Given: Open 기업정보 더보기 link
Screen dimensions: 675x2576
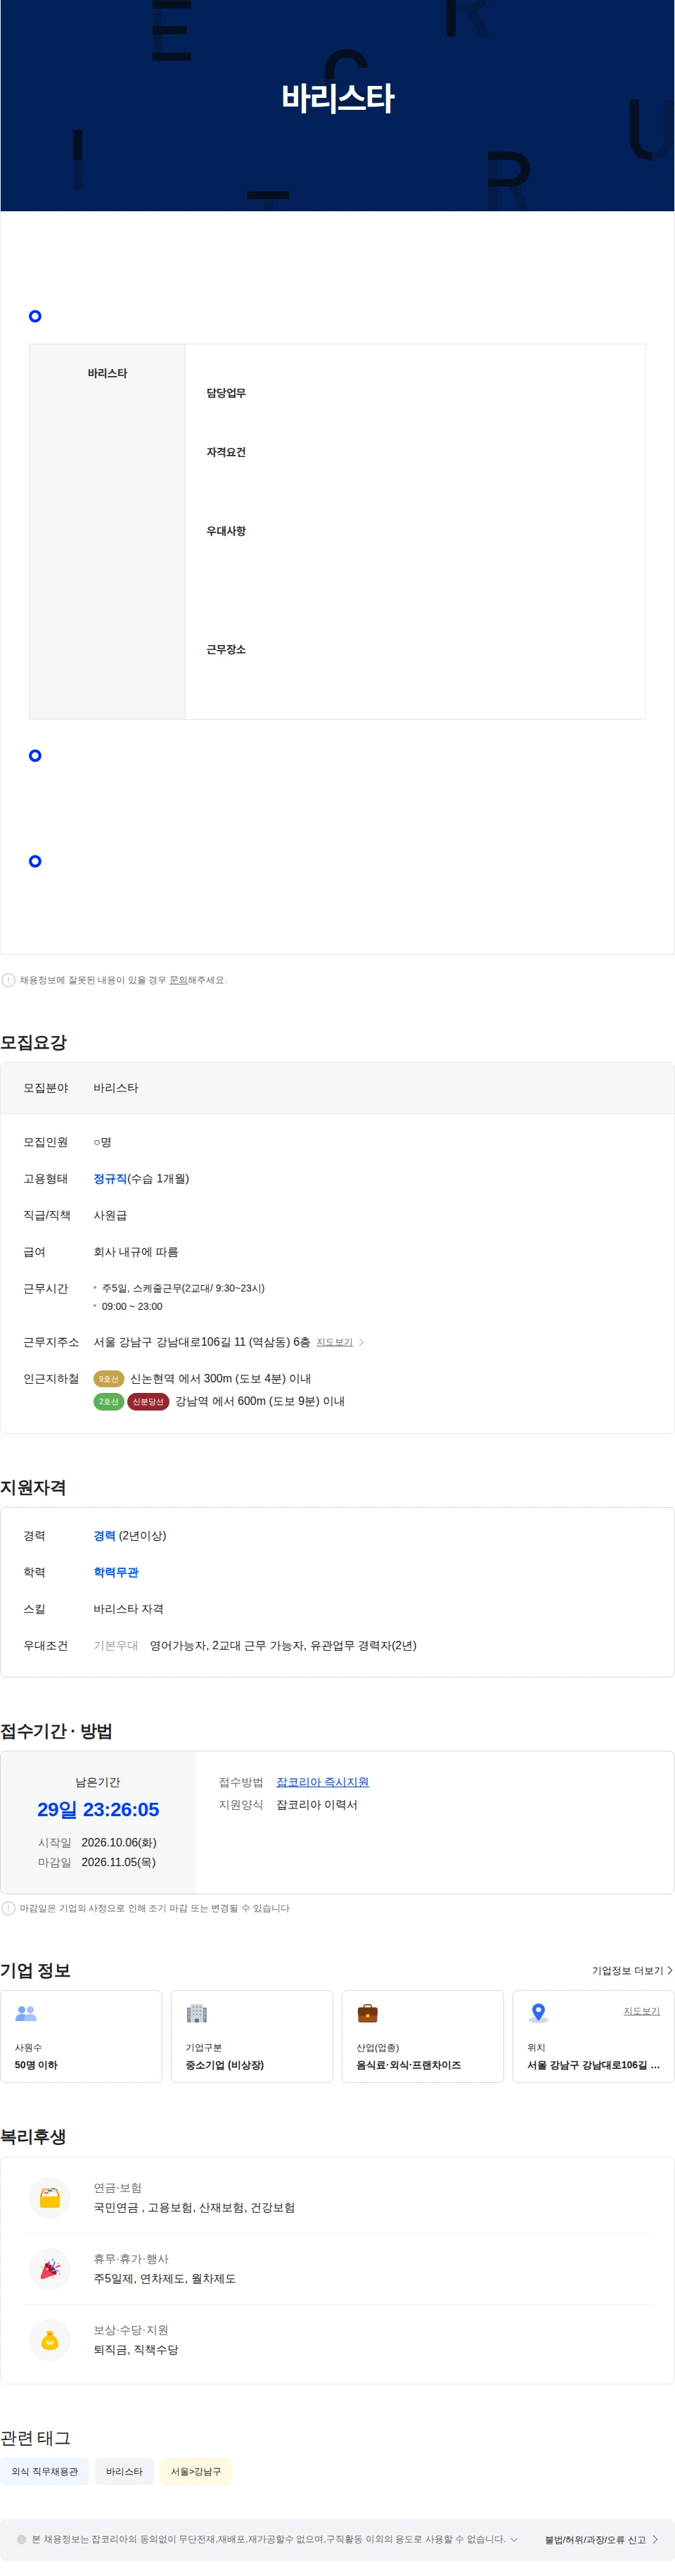Looking at the screenshot, I should click(632, 1971).
